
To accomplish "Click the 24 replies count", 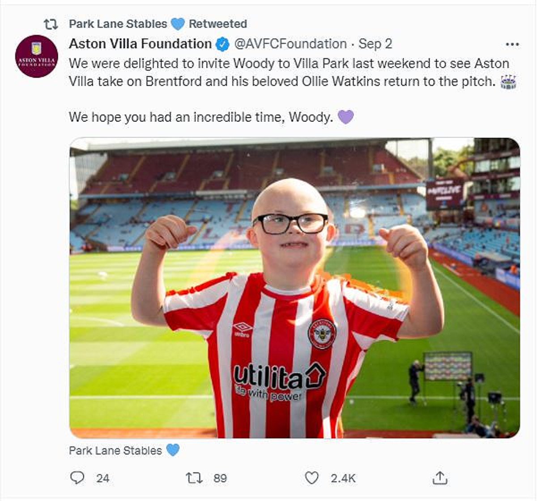I will [x=102, y=478].
